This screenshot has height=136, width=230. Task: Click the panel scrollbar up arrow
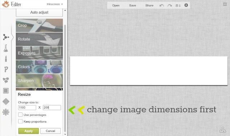65,10
